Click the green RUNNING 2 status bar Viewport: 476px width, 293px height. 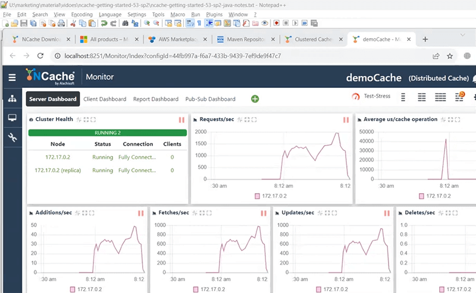[108, 133]
